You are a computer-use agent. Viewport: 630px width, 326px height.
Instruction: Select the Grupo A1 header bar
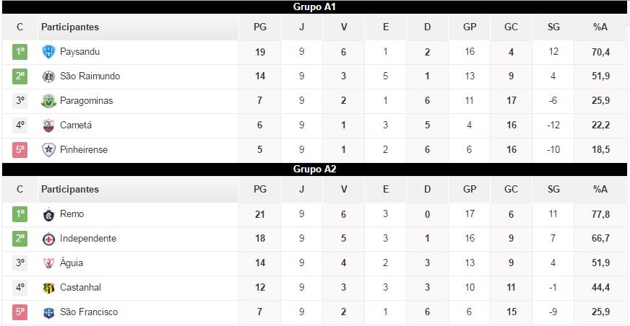[314, 7]
